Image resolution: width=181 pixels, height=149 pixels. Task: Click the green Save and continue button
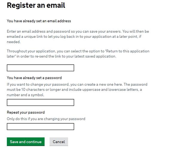(x=26, y=142)
